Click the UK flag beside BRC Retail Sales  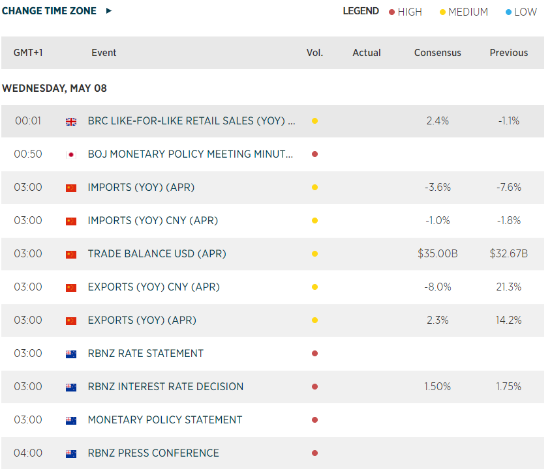point(71,121)
